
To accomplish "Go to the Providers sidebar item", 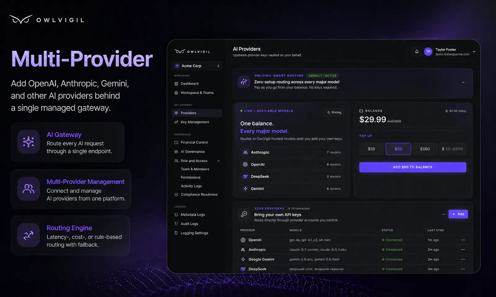I will tap(197, 113).
